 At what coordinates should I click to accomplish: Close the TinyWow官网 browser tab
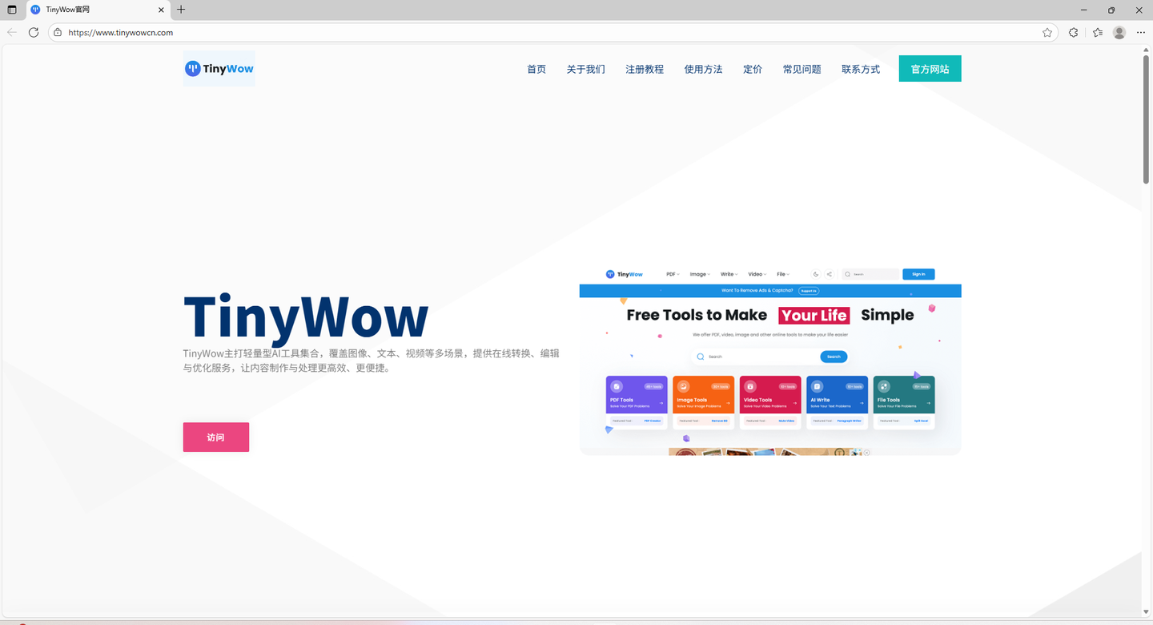tap(161, 10)
